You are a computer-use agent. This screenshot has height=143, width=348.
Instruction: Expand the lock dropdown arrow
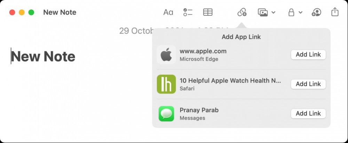300,12
